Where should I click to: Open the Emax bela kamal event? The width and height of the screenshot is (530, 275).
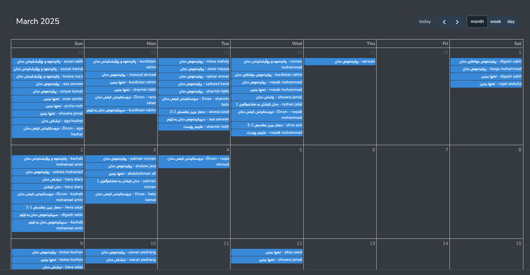121,197
